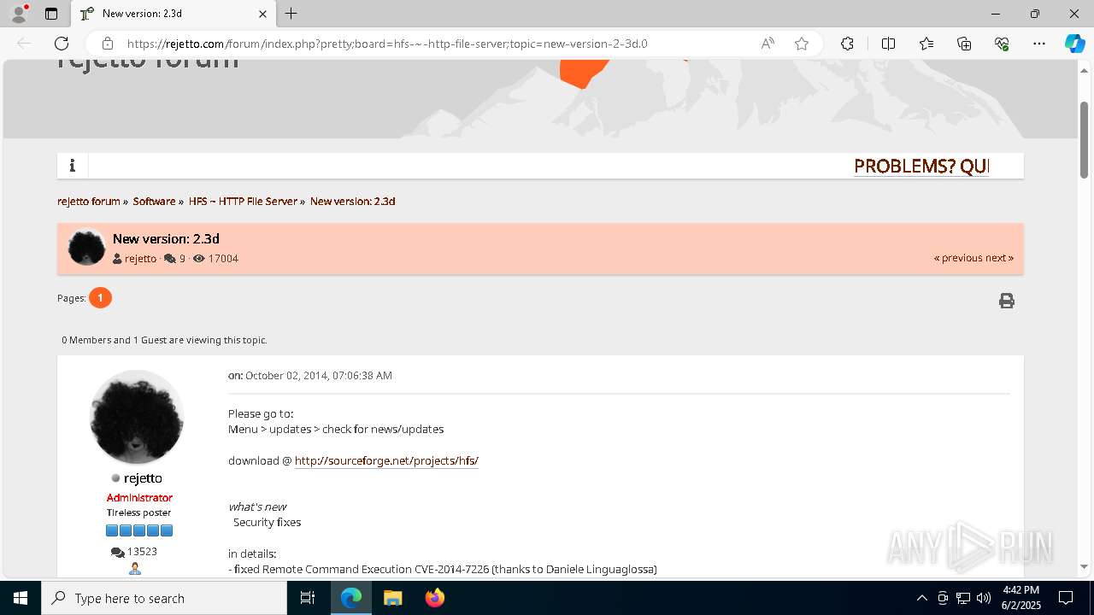
Task: Open notification center icon
Action: [x=1066, y=598]
